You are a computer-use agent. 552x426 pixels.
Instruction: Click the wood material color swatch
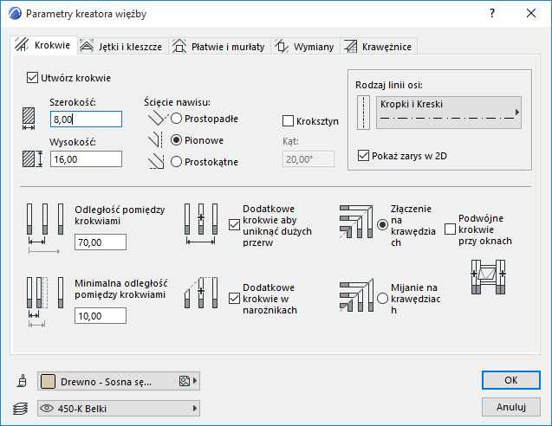point(49,380)
